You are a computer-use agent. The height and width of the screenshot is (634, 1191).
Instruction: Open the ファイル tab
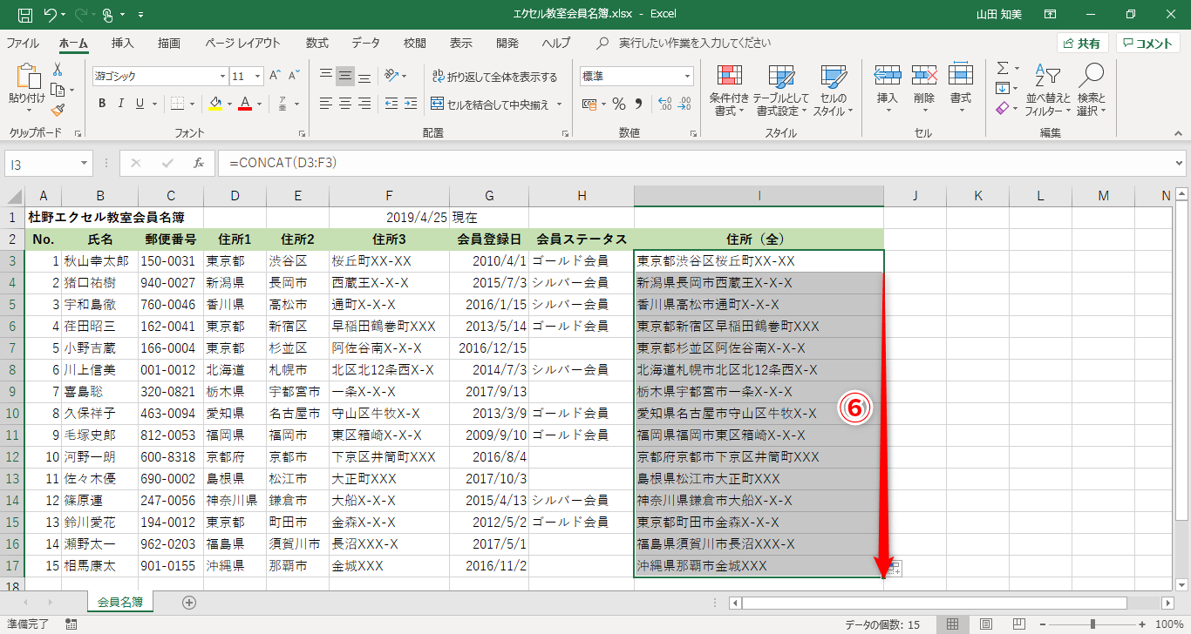[23, 43]
